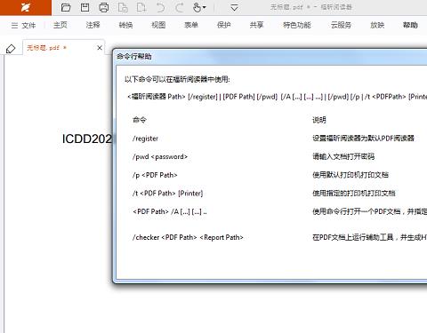Switch to the 视图 ribbon tab
The image size is (427, 333).
(158, 25)
